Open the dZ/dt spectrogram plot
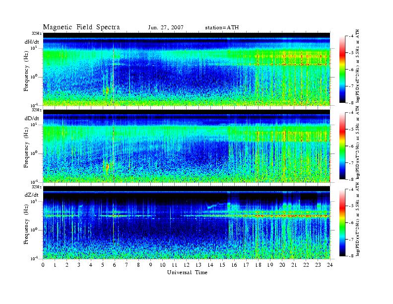The width and height of the screenshot is (393, 304). 187,223
